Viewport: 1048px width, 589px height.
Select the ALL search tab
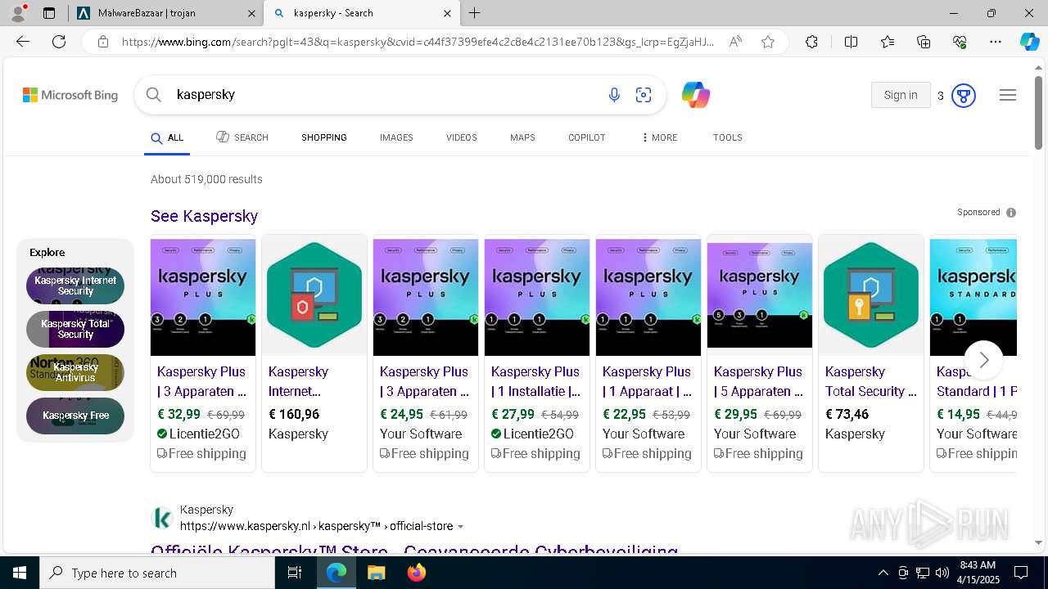point(167,138)
